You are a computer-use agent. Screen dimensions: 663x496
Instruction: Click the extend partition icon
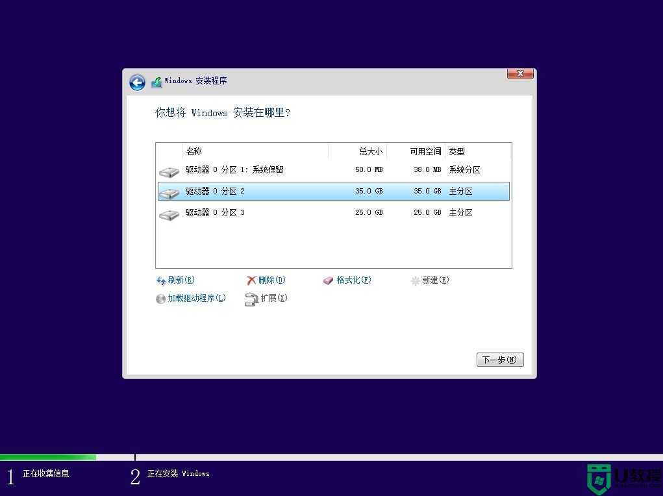[251, 299]
